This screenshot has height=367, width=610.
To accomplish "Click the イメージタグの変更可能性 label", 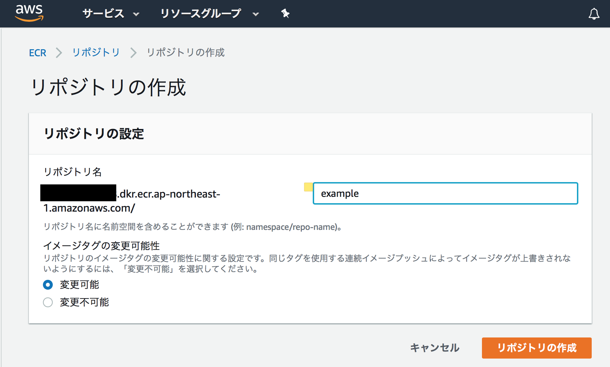I will pyautogui.click(x=101, y=245).
